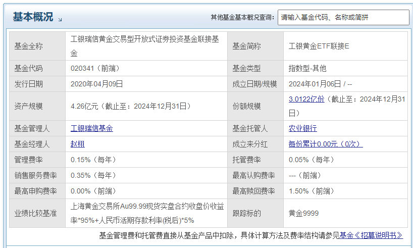
Task: Select the sales service fee 0.35%（每年）
Action: [94, 175]
